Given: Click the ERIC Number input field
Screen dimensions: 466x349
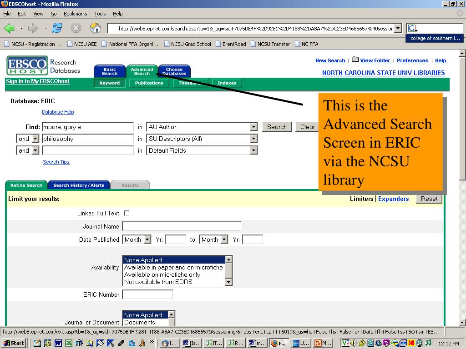Looking at the screenshot, I should click(147, 294).
